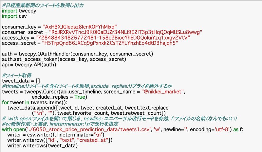Click the line with 'tweet.favorite_count'

pos(99,113)
